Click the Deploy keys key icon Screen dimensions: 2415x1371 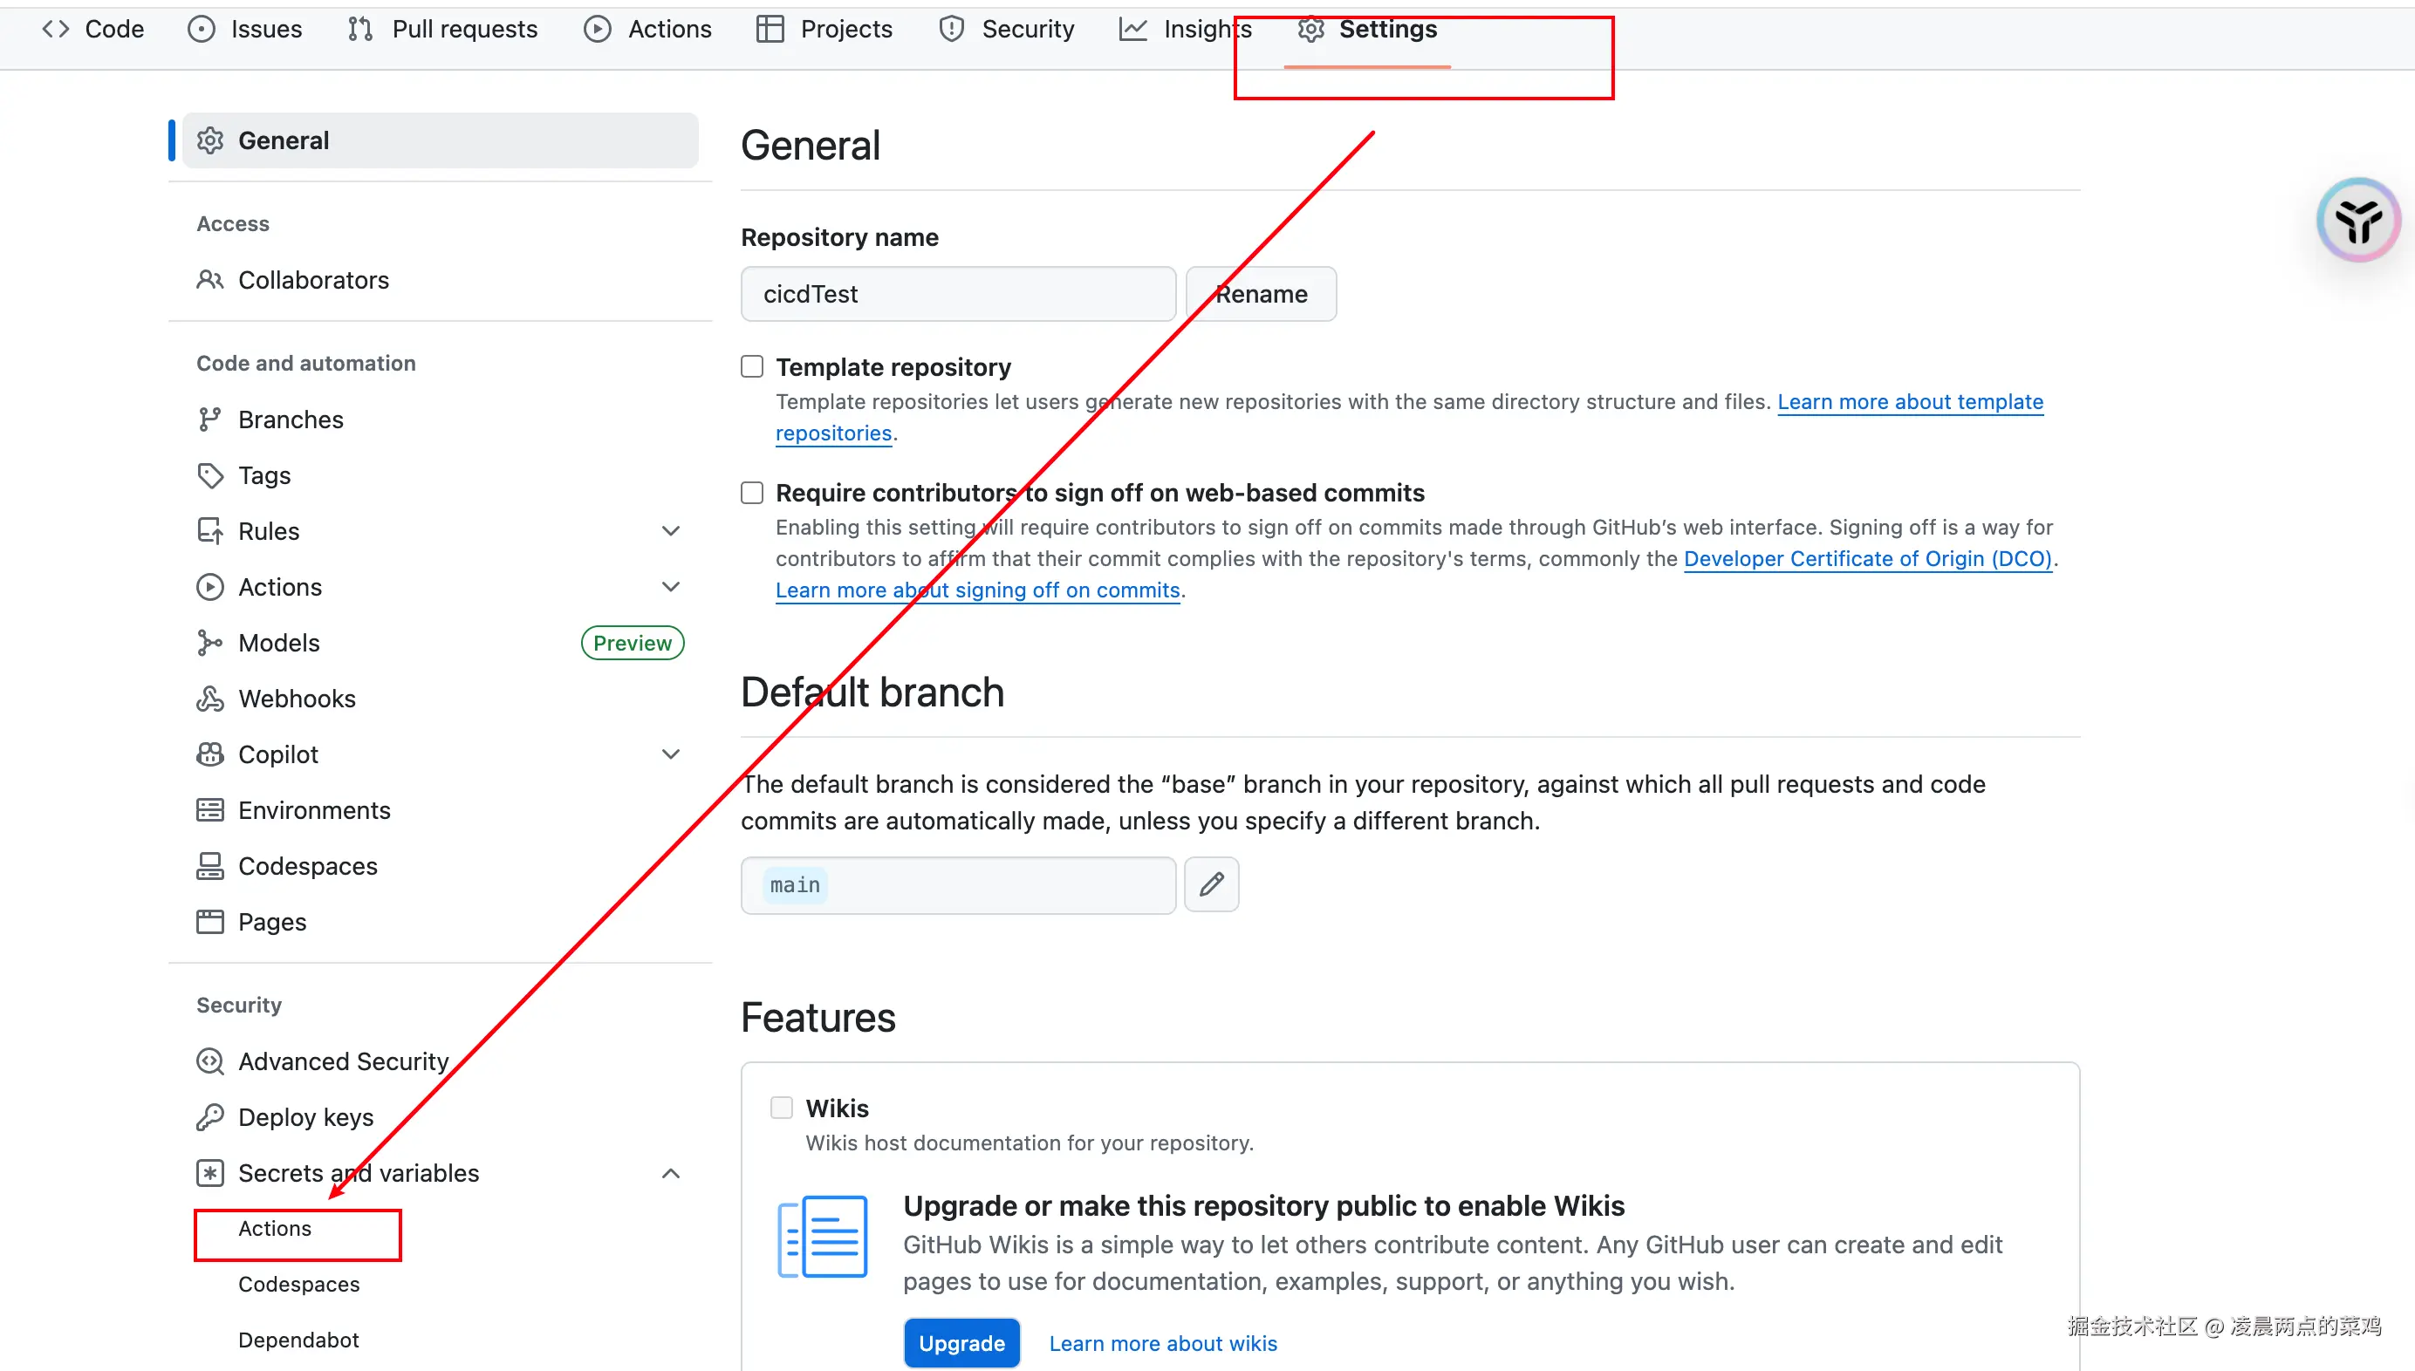click(209, 1116)
